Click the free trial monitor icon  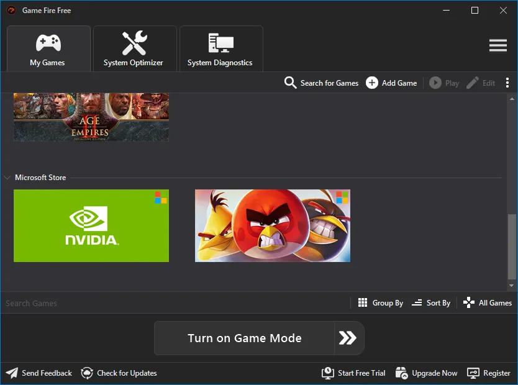click(x=328, y=373)
